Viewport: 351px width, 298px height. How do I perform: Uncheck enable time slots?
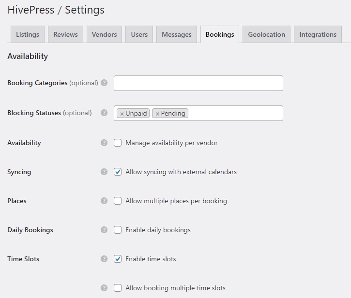click(x=118, y=259)
